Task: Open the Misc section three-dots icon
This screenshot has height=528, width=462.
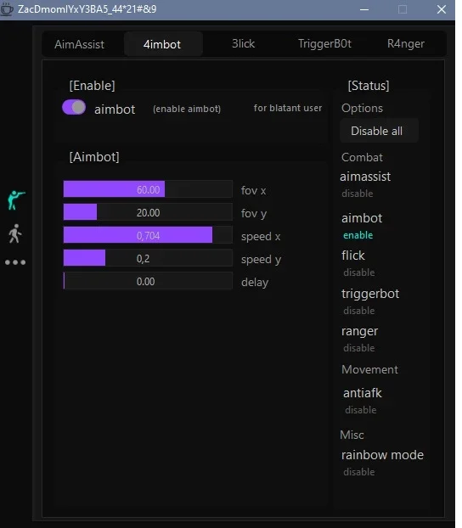Action: (15, 262)
